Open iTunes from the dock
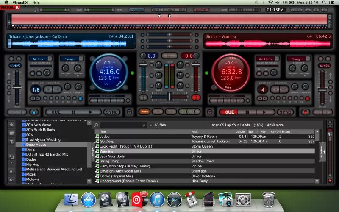This screenshot has height=212, width=339. tap(157, 199)
